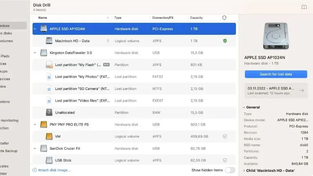This screenshot has height=176, width=313.
Task: Open the help book icon
Action: coord(304,7)
